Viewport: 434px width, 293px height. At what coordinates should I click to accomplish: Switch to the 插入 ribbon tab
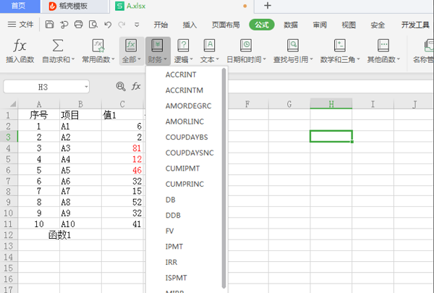190,25
